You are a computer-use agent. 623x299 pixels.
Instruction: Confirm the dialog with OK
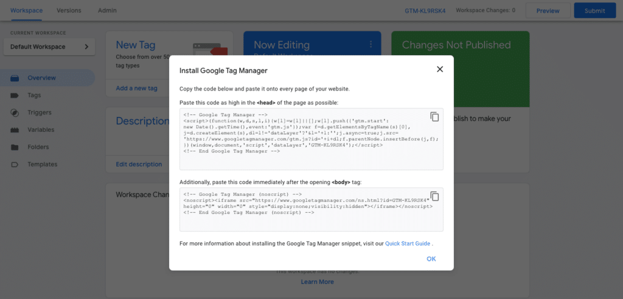pos(431,259)
